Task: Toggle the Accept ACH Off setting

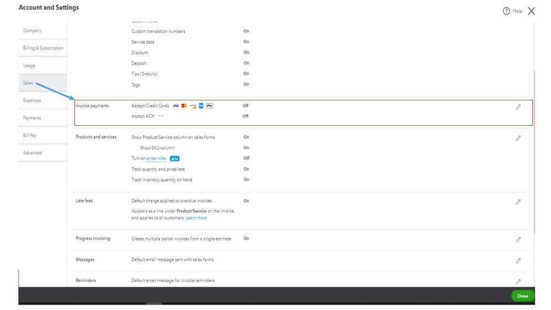Action: 245,116
